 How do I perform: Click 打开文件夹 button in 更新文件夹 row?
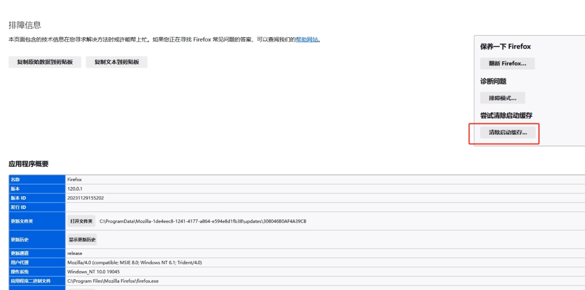81,221
